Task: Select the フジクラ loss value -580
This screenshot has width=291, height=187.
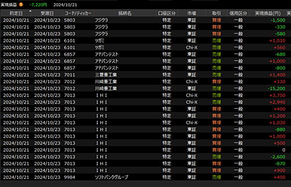Action: point(280,34)
